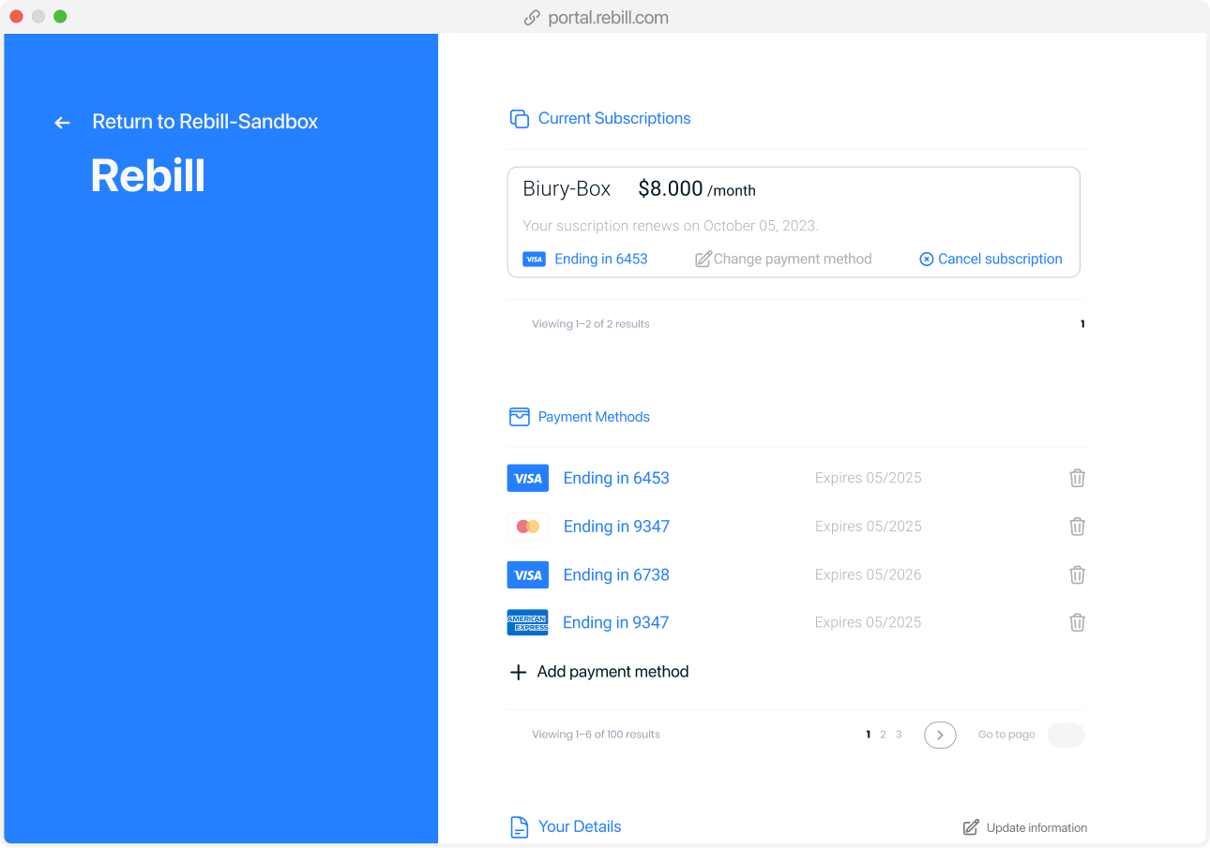Open card details for Ending in 6453
Image resolution: width=1210 pixels, height=848 pixels.
click(x=616, y=478)
